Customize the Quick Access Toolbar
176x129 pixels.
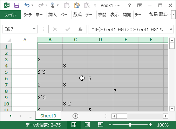click(x=95, y=6)
